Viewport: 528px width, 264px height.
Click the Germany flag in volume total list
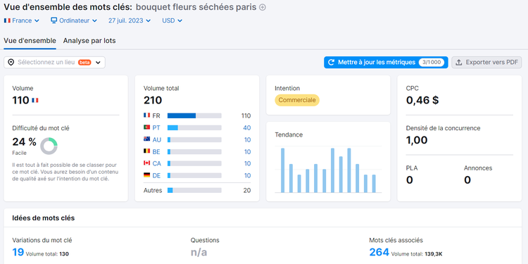(x=146, y=175)
